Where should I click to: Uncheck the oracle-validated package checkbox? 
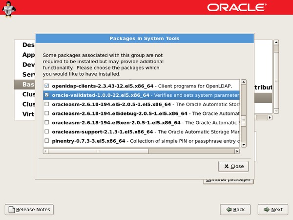[47, 95]
